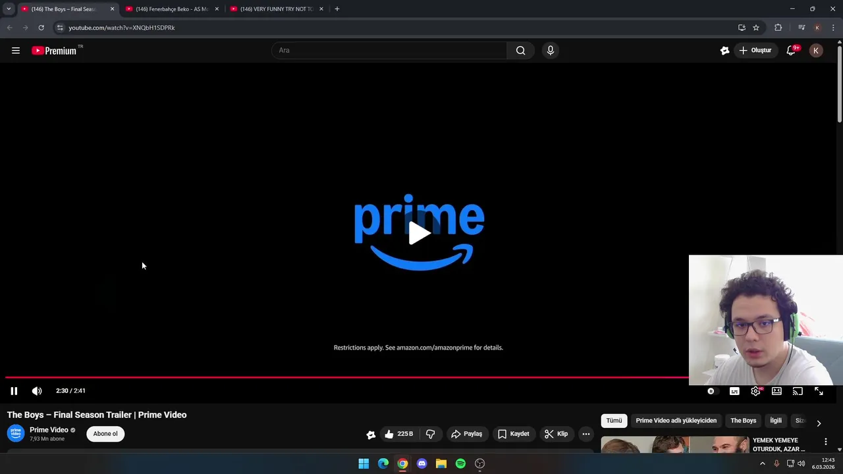Open options for YEMEK YEMEYE OTURDUK video
This screenshot has width=843, height=474.
(825, 442)
